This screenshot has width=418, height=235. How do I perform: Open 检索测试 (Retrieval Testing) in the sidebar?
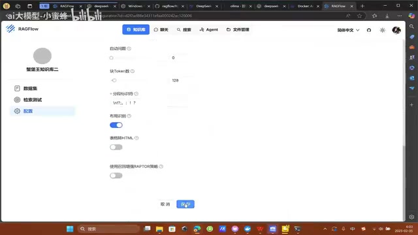pos(42,100)
